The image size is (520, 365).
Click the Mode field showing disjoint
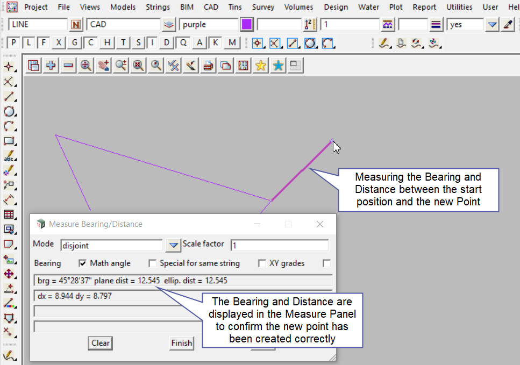(111, 245)
